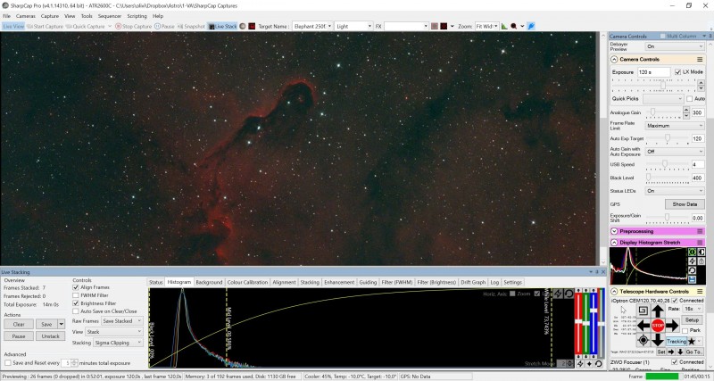Click reset arrow icon in Display Histogram Stretch

(692, 270)
